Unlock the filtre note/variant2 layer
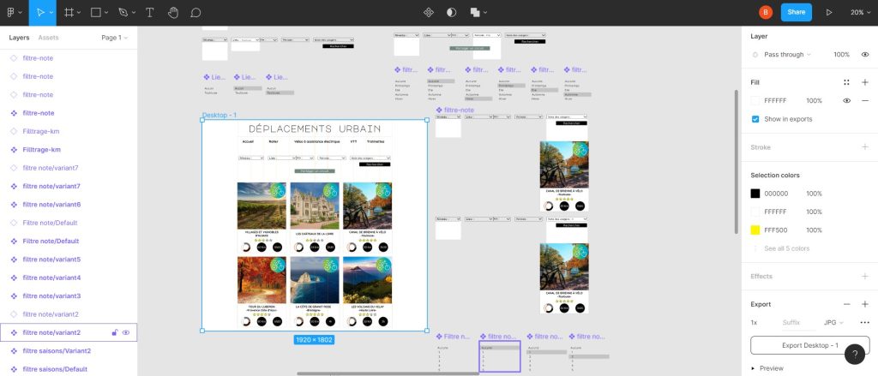 pyautogui.click(x=115, y=332)
